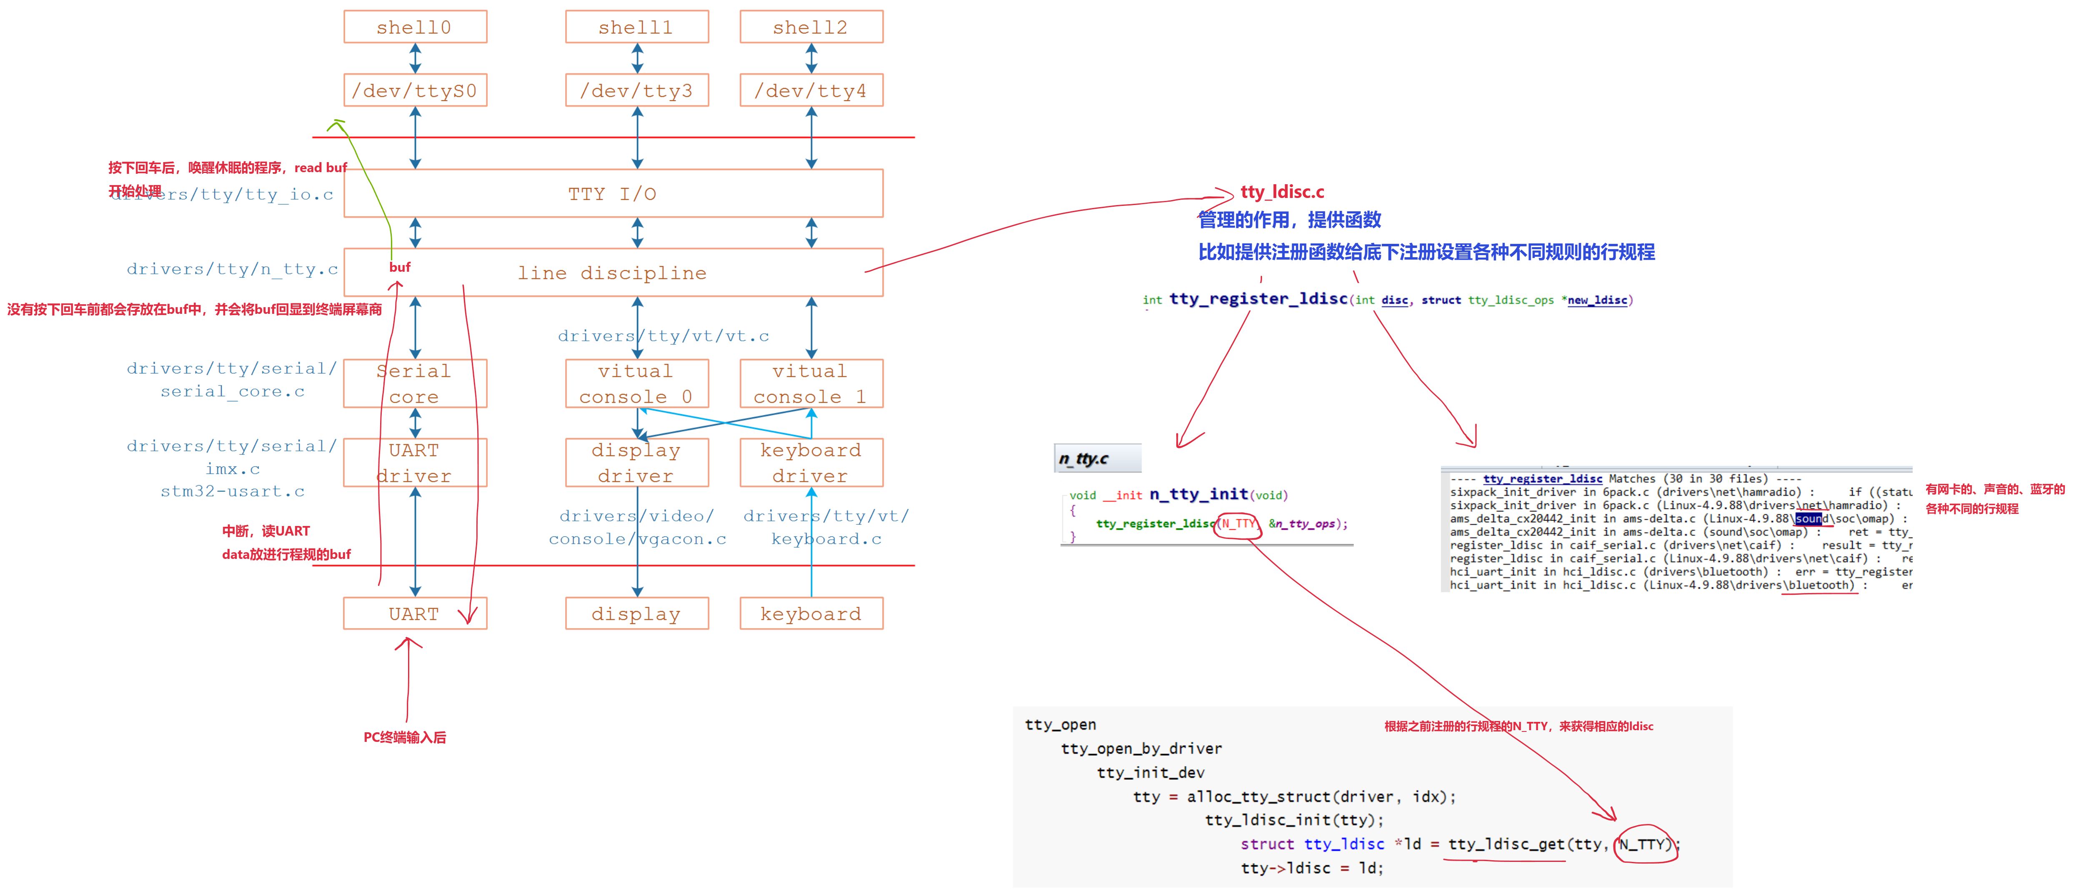2074x889 pixels.
Task: Click the console/vgacon.c path label
Action: [637, 539]
